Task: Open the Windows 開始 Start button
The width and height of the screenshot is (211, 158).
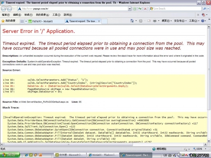Action: click(10, 155)
